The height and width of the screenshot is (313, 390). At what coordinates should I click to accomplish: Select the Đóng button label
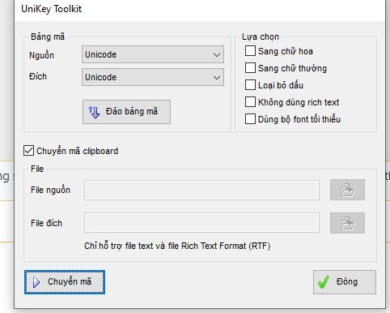[x=347, y=281]
